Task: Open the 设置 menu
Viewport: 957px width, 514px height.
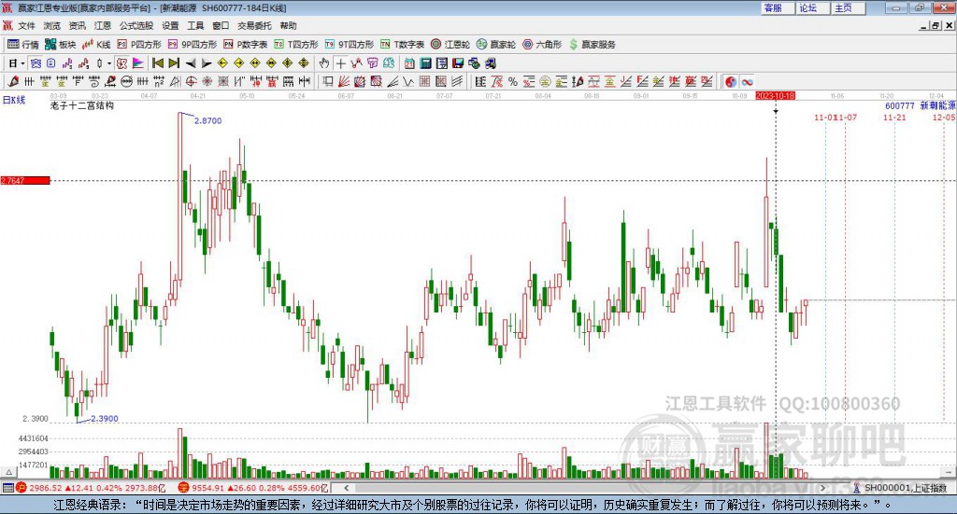Action: pyautogui.click(x=170, y=25)
